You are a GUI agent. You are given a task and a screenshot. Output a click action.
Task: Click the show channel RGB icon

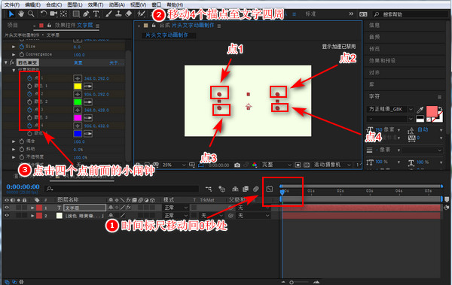pos(255,165)
